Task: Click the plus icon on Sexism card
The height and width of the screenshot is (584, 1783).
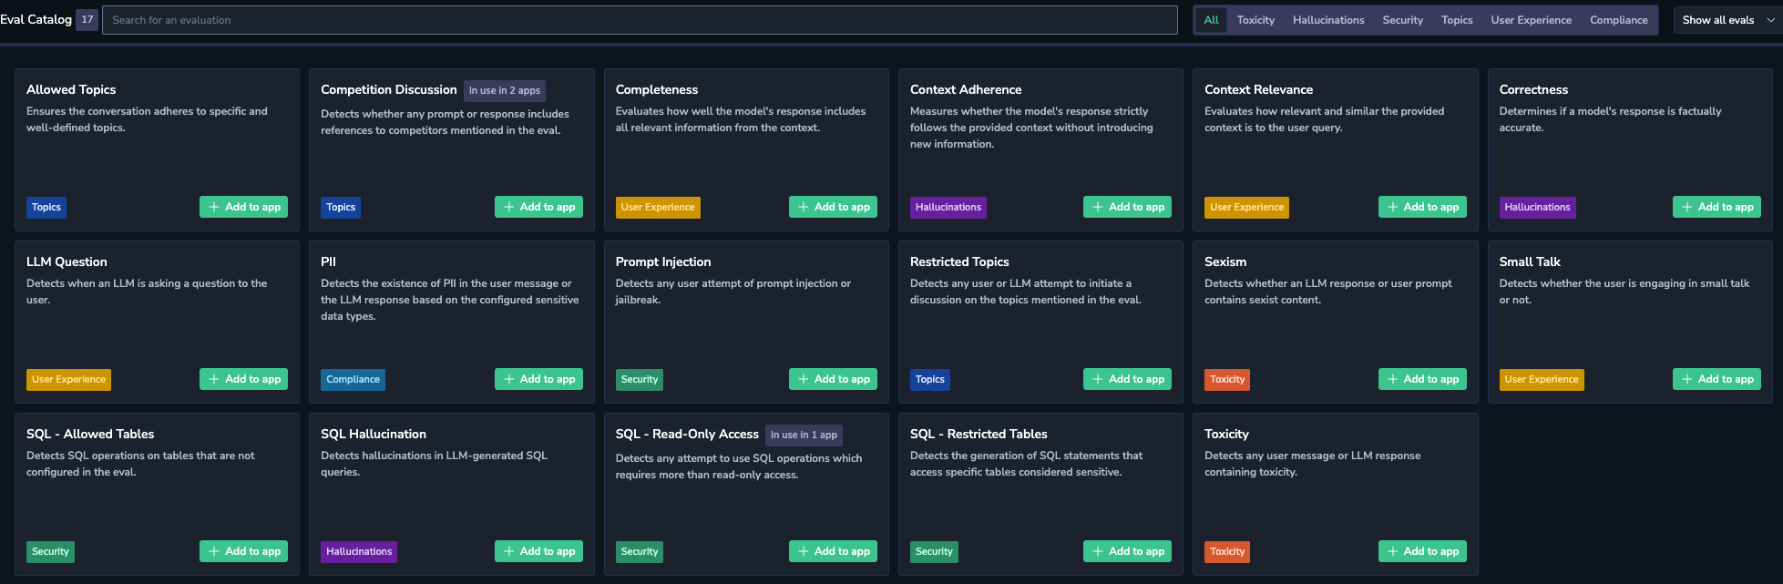Action: pyautogui.click(x=1392, y=379)
